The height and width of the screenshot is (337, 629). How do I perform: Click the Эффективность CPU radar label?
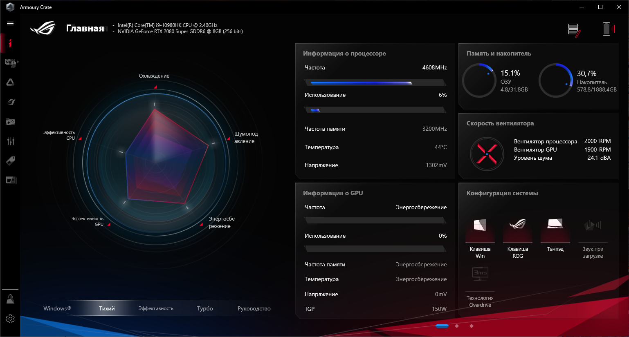coord(59,135)
